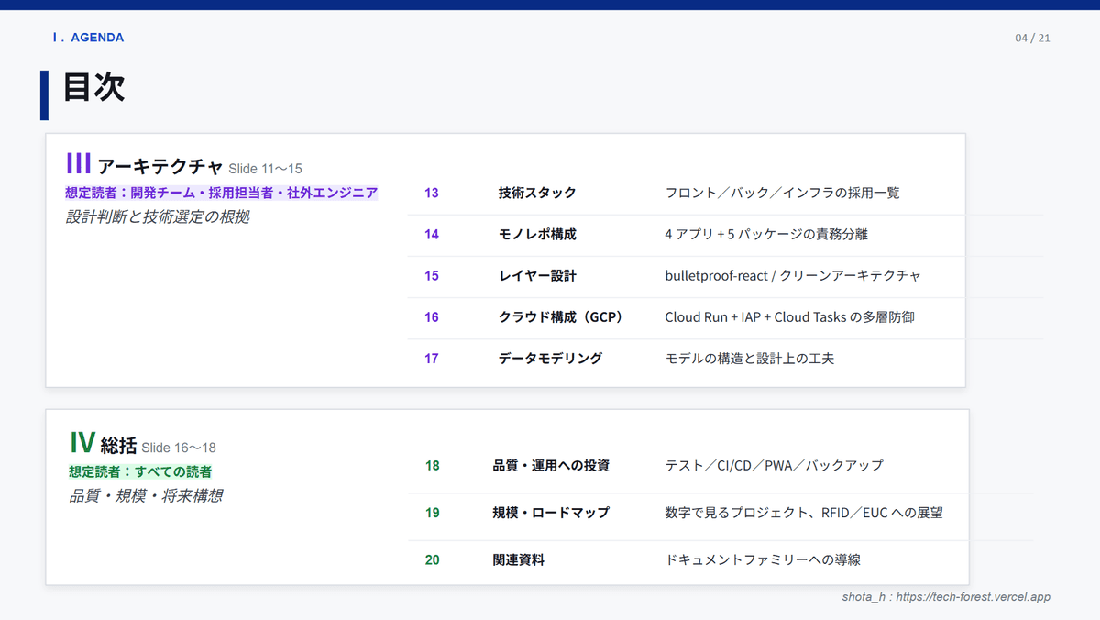Select the レイヤー設計 agenda item
Viewport: 1100px width, 620px height.
(537, 275)
